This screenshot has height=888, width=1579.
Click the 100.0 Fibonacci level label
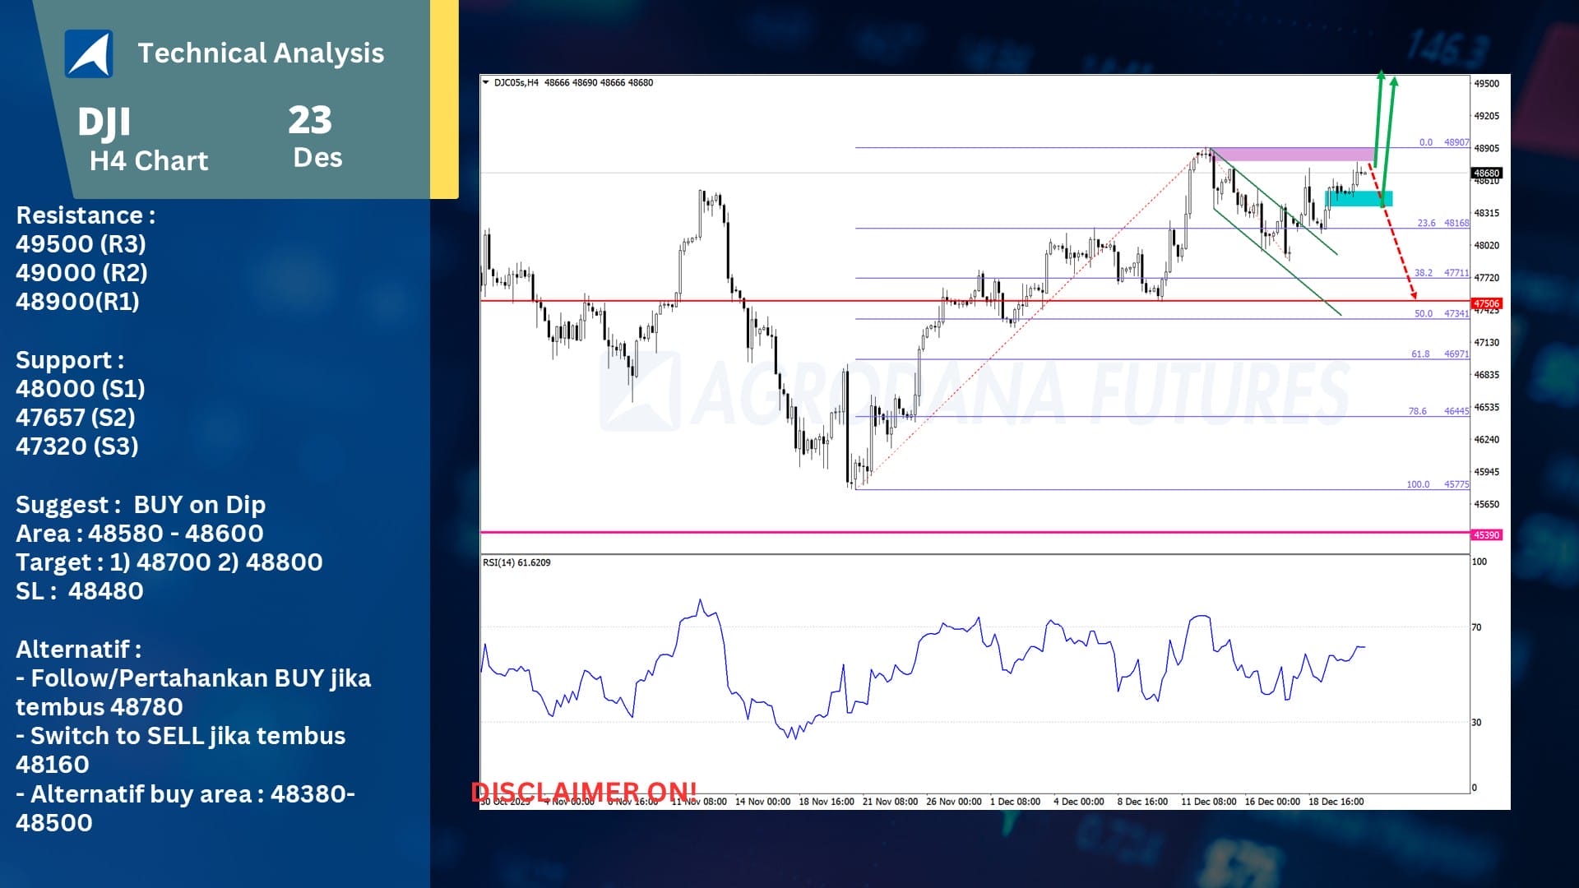coord(1418,484)
